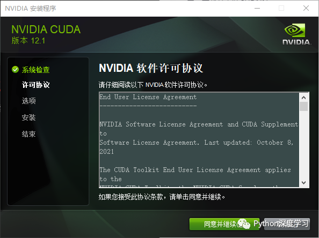Go to the 安装 step
Image resolution: width=319 pixels, height=238 pixels.
click(x=28, y=117)
